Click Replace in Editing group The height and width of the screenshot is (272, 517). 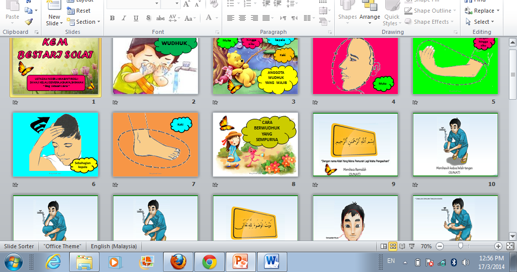click(x=482, y=11)
